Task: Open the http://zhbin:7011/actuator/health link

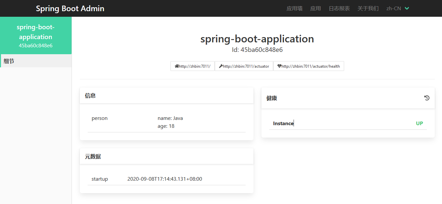Action: click(x=309, y=66)
